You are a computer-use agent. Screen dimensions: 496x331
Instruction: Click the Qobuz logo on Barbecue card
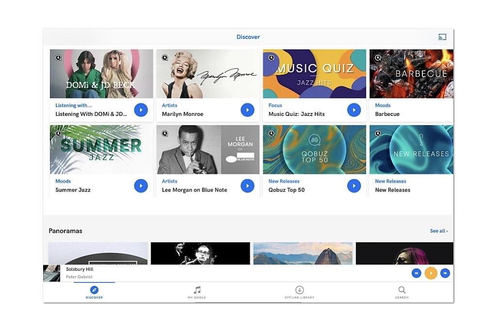[x=378, y=58]
